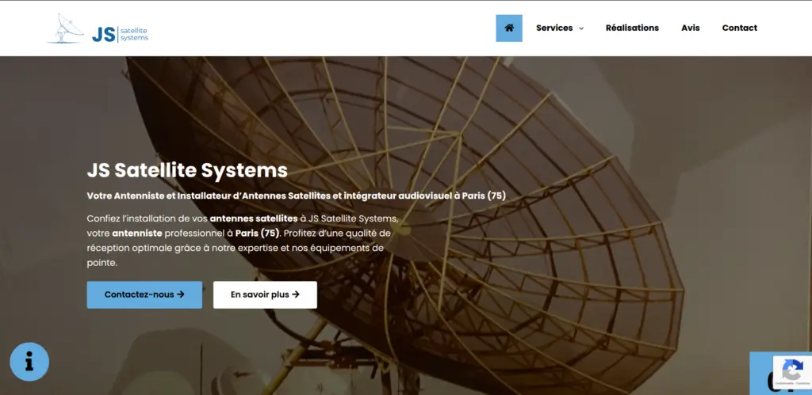The height and width of the screenshot is (395, 812).
Task: Open the Réalisations menu item
Action: (632, 28)
